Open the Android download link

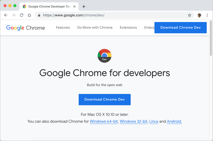[x=174, y=121]
